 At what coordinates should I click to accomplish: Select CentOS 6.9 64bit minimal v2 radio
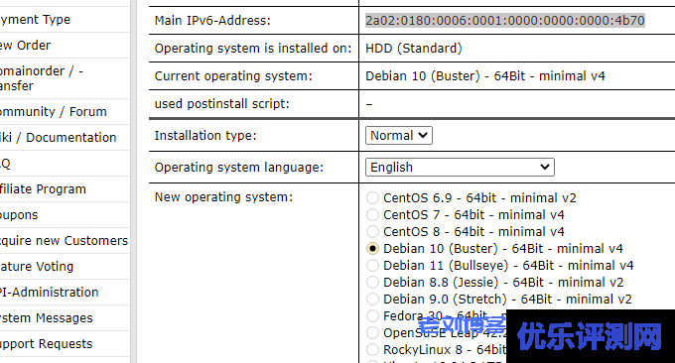372,197
